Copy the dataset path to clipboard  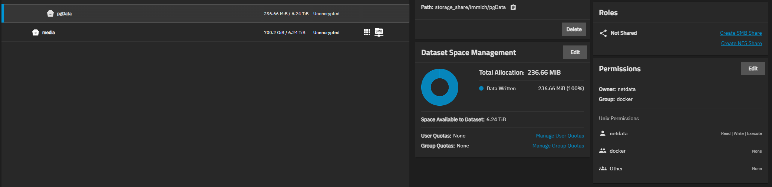tap(513, 7)
